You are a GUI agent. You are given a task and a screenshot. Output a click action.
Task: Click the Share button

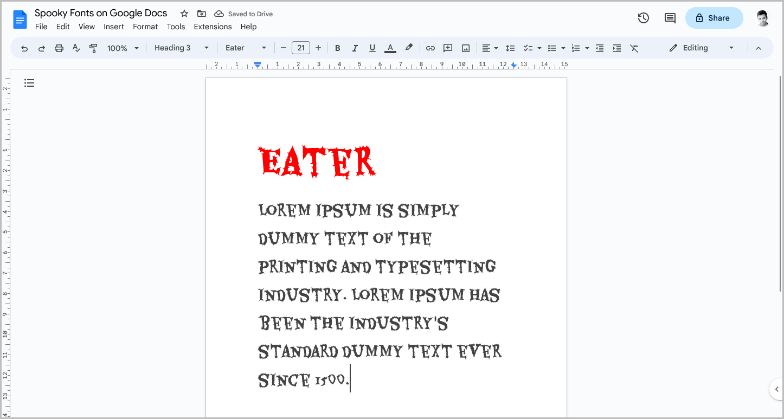pos(714,18)
